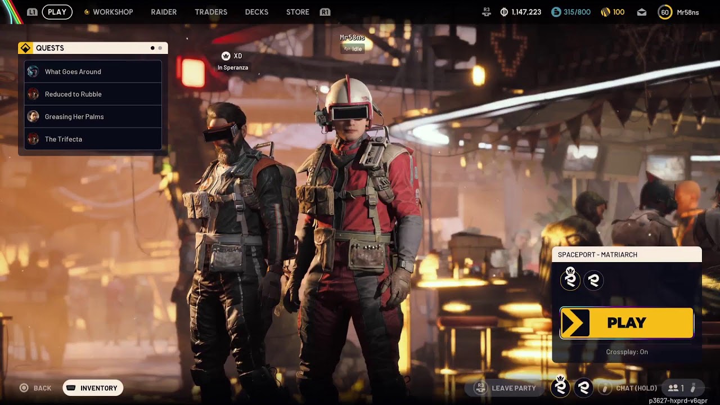Click the Mr58ns name above the character

point(352,38)
